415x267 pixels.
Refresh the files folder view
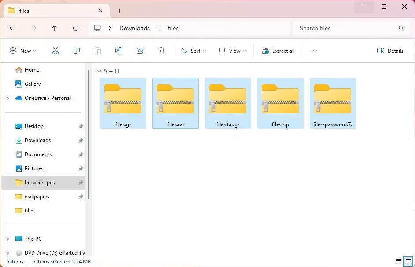coord(75,28)
